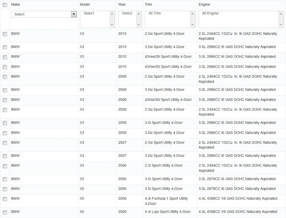
Task: Click the Year column header
Action: tap(122, 5)
